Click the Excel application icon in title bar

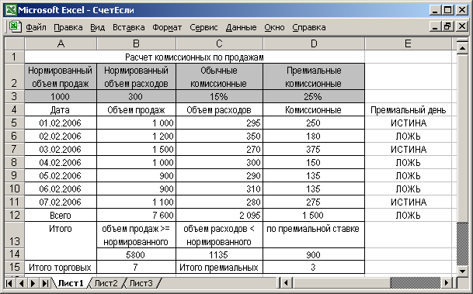pos(11,10)
